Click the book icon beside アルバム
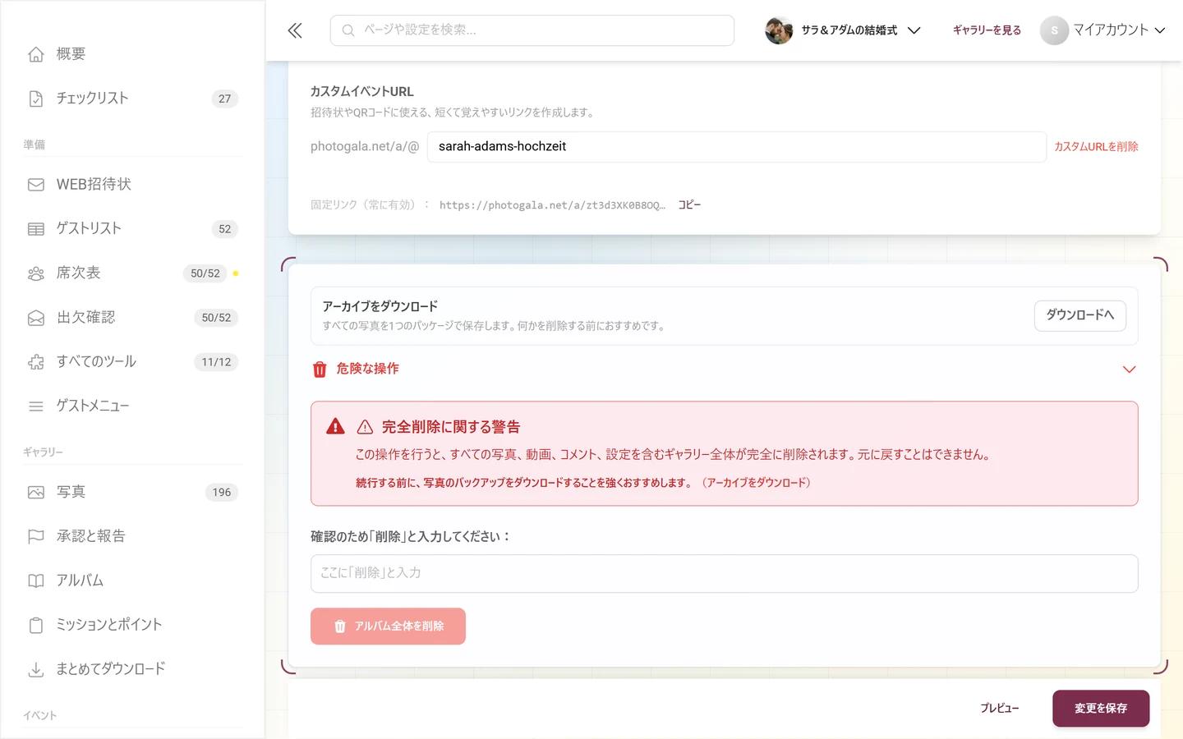 click(x=36, y=581)
